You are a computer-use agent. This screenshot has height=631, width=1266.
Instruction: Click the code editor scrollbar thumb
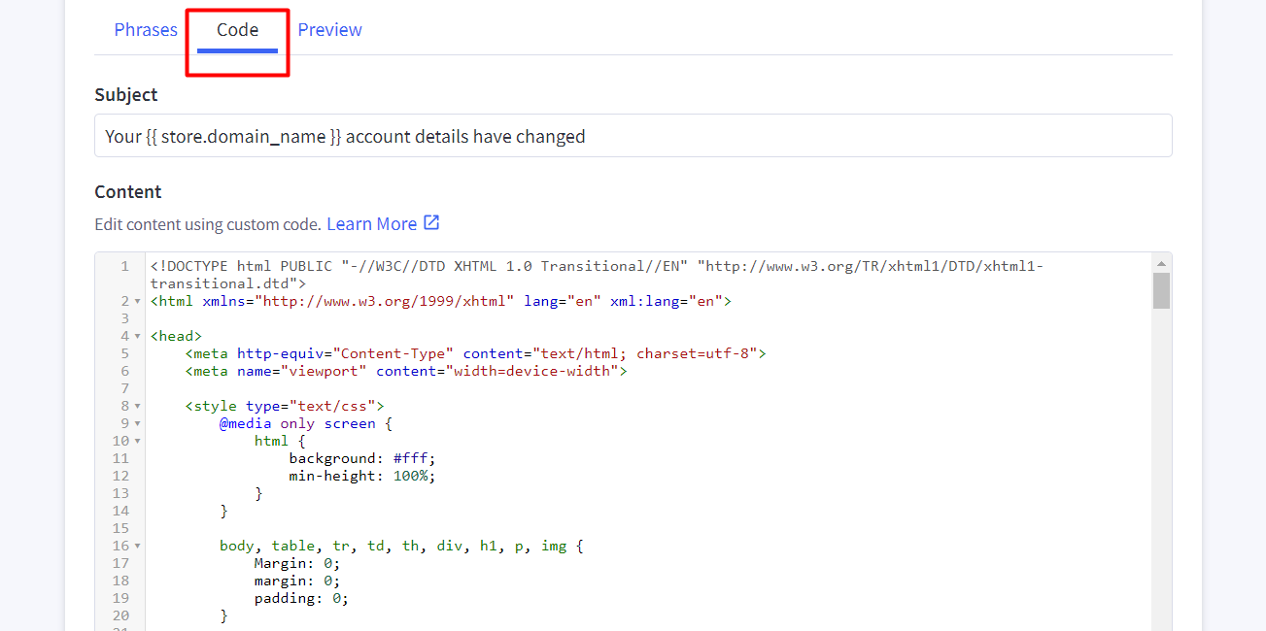(1161, 290)
